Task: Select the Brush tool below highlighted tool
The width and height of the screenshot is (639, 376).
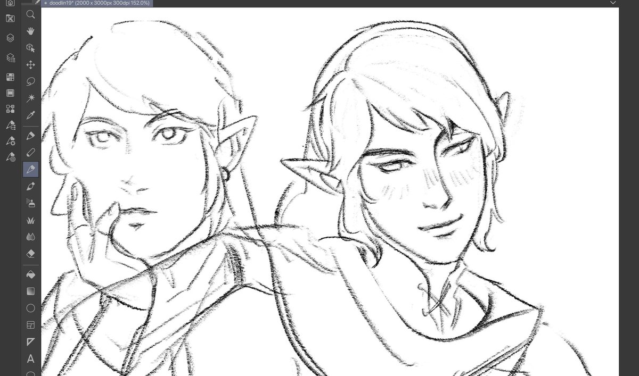Action: point(30,186)
